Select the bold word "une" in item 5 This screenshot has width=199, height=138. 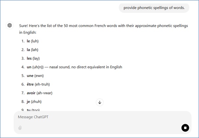[x=30, y=76]
